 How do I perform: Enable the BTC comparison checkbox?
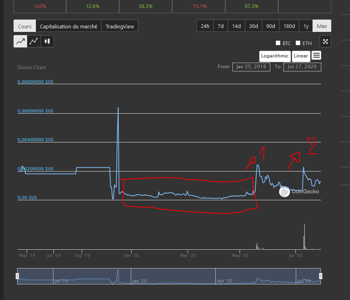[278, 43]
